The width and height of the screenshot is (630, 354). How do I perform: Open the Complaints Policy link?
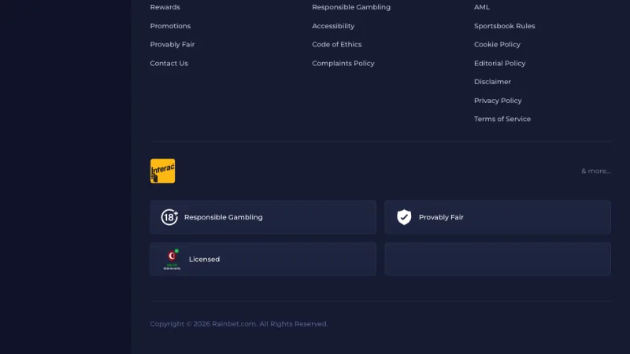pyautogui.click(x=343, y=63)
